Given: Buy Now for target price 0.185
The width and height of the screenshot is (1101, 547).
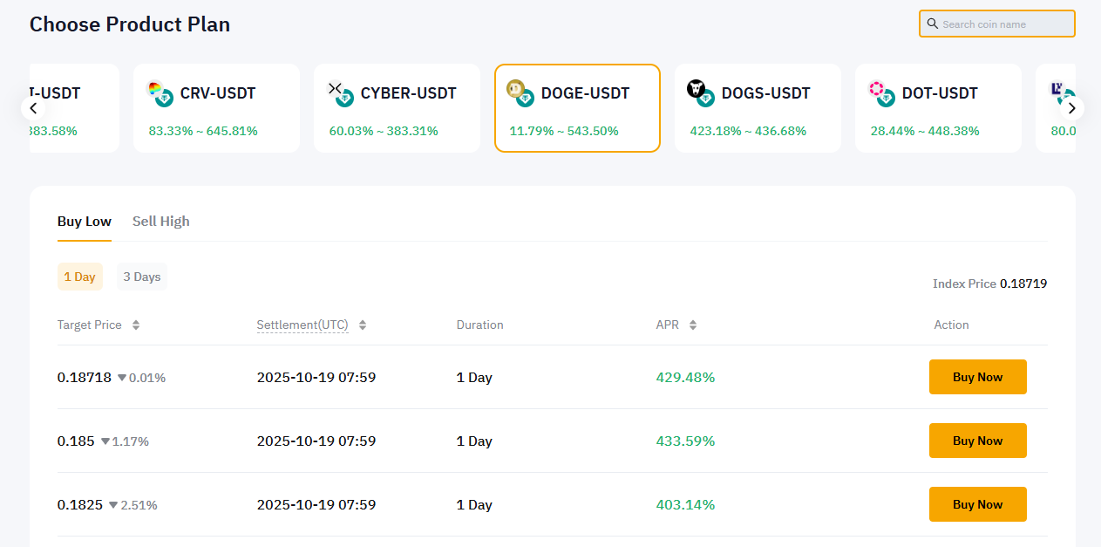Looking at the screenshot, I should coord(978,441).
